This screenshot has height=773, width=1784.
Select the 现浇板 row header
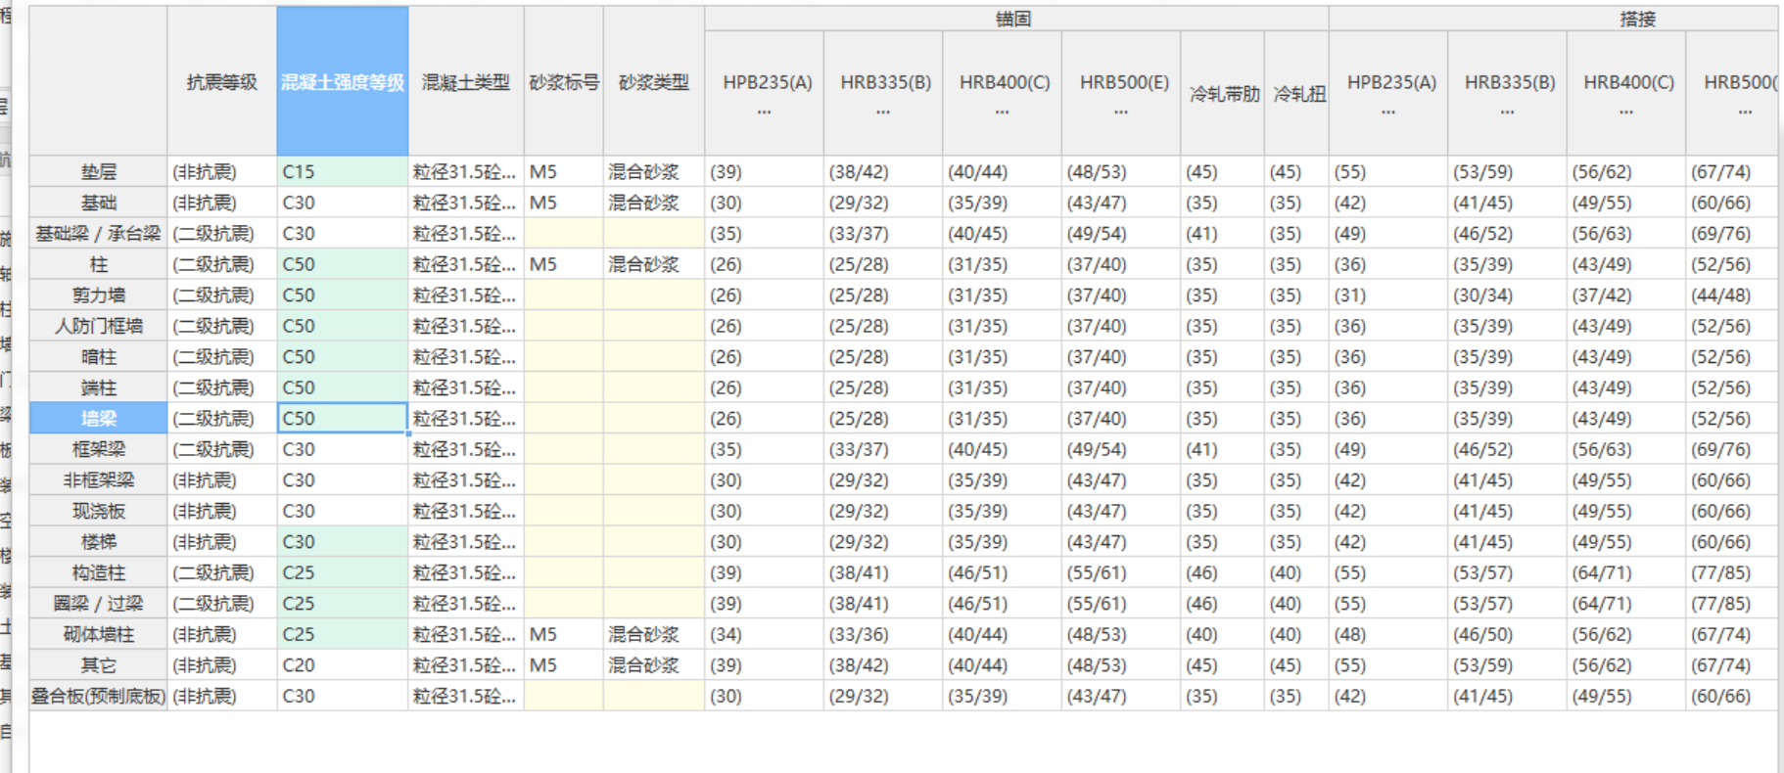point(99,511)
